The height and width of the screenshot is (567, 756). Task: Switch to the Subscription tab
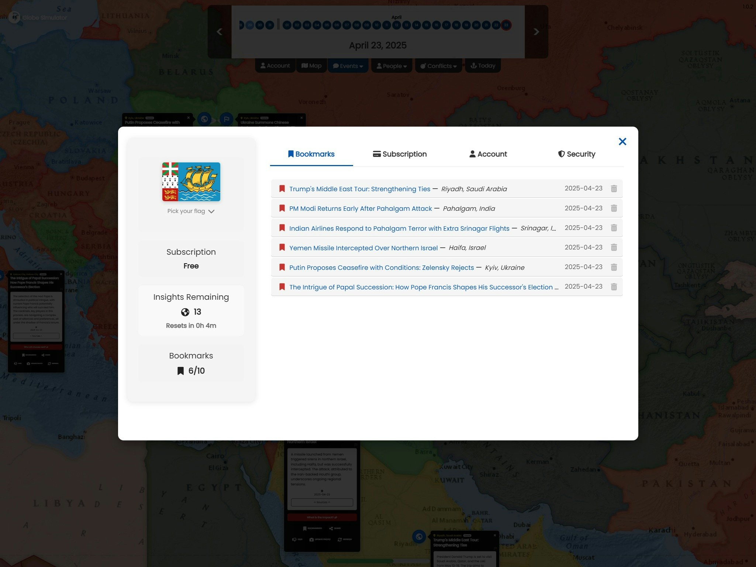coord(400,154)
